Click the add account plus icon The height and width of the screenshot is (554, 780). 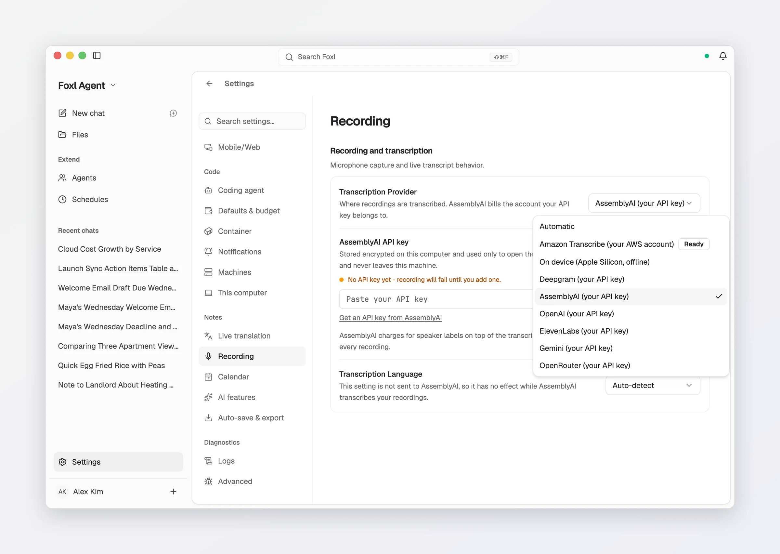(173, 492)
